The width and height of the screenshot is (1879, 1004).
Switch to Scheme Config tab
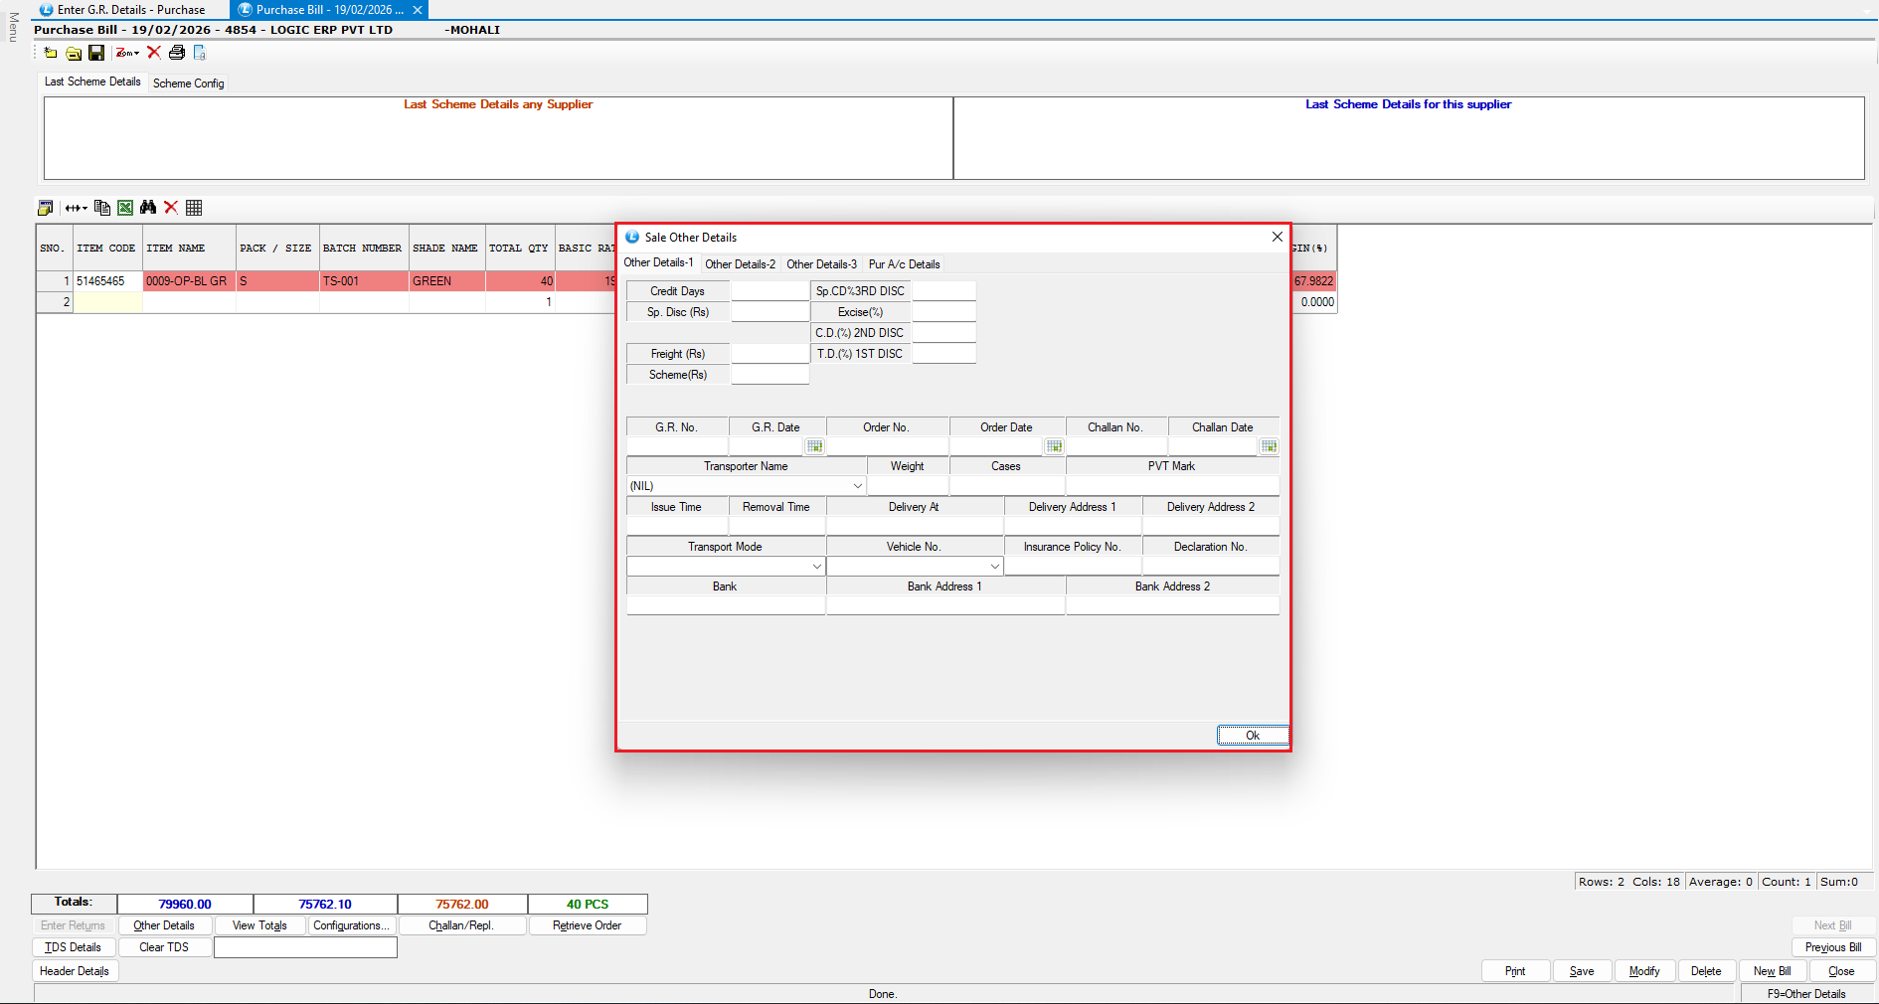[188, 84]
